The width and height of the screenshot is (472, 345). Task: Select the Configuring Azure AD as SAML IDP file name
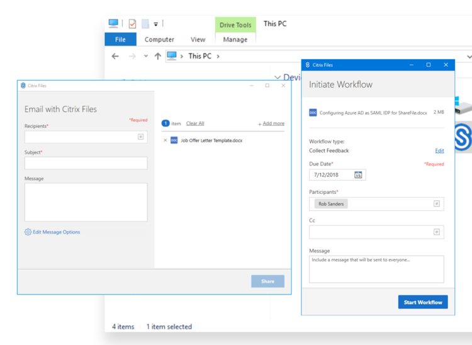coord(373,113)
